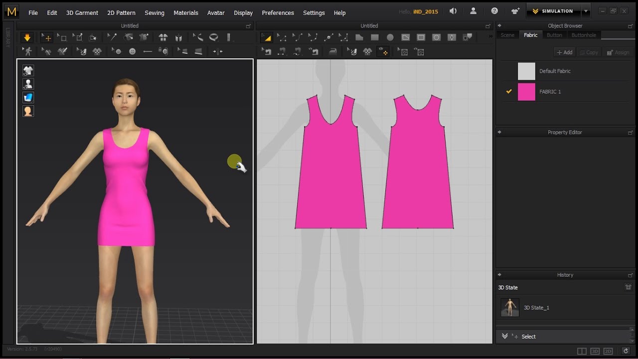The width and height of the screenshot is (638, 359).
Task: Open the Sewing menu
Action: [x=154, y=13]
